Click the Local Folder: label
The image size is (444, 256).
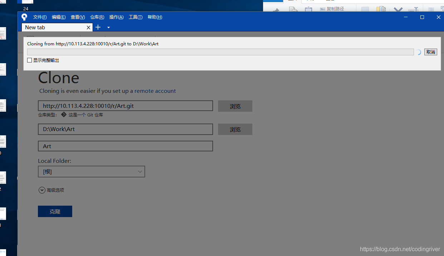click(55, 161)
